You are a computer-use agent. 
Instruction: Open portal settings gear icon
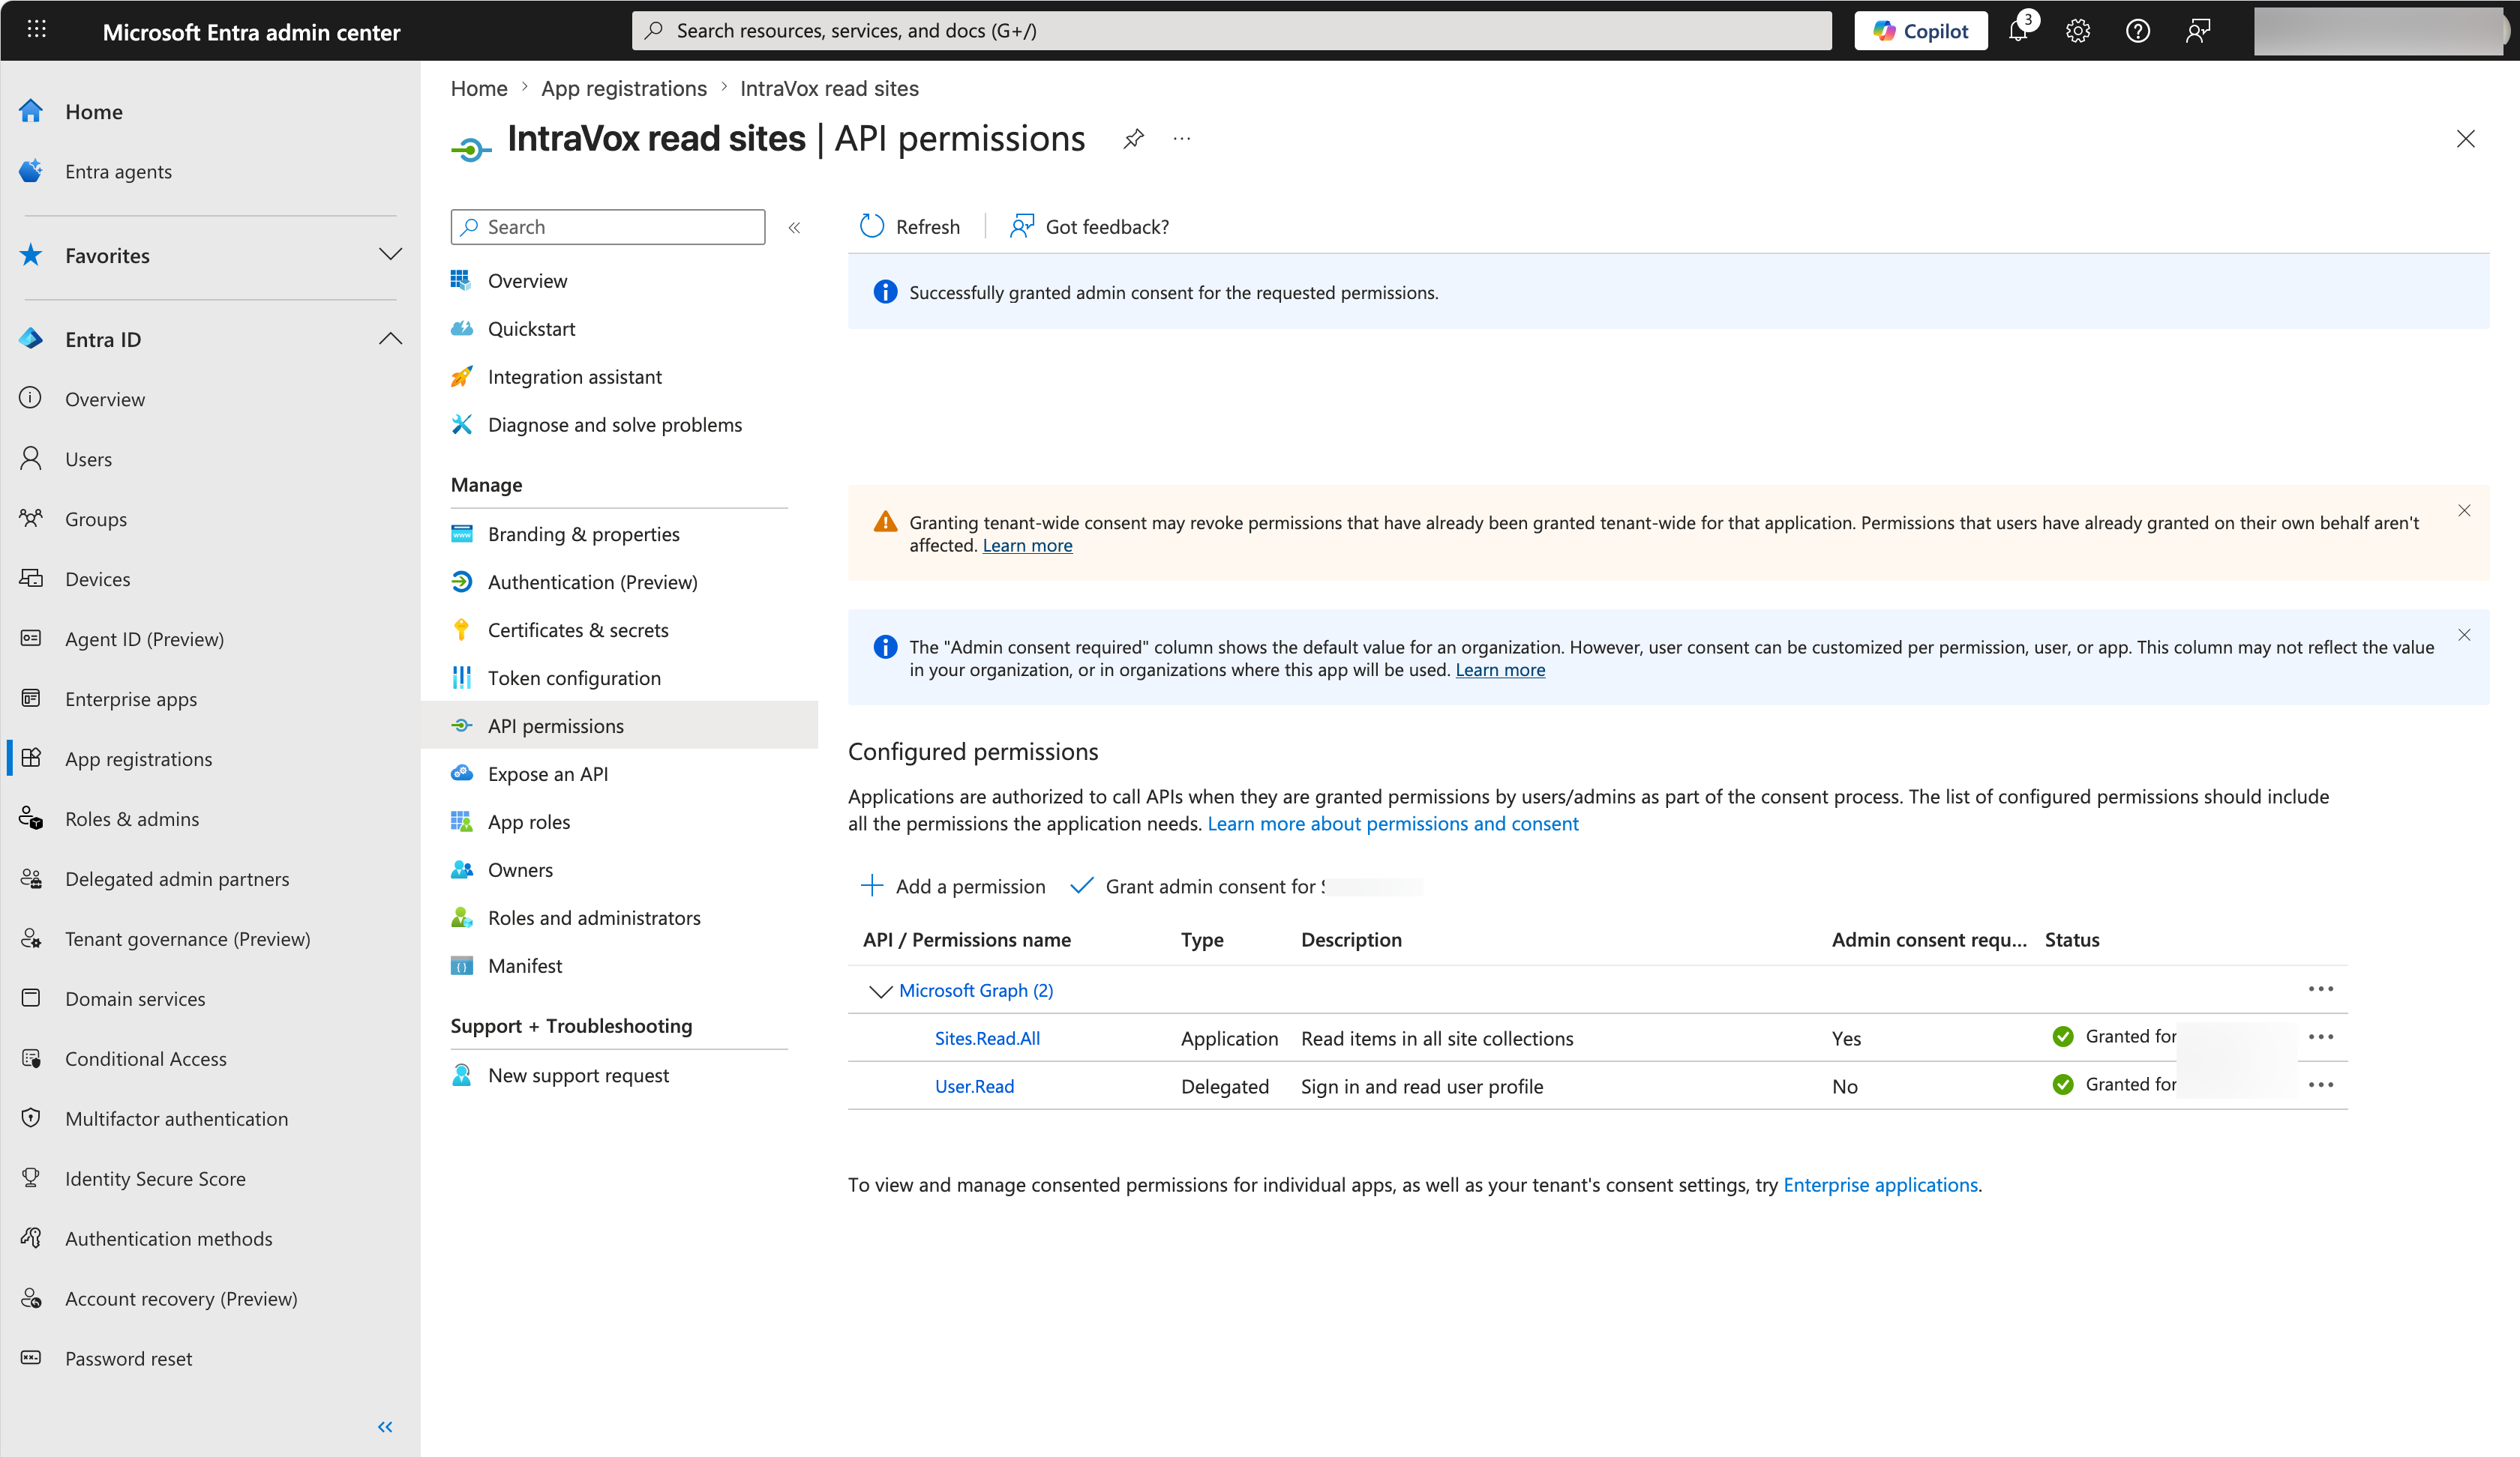pos(2078,31)
